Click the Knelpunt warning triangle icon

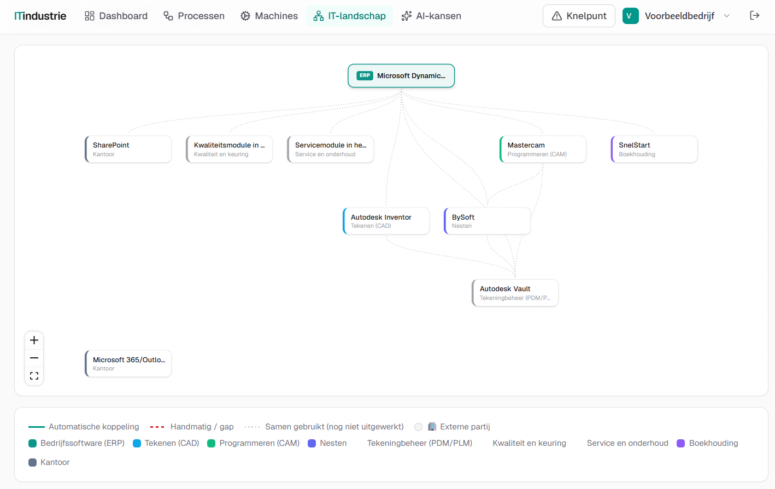(557, 16)
